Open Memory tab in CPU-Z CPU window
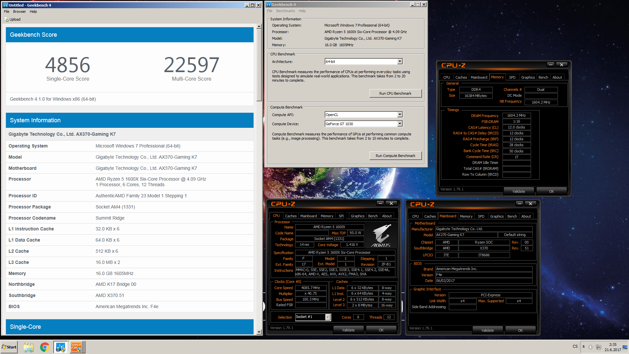 (x=327, y=216)
